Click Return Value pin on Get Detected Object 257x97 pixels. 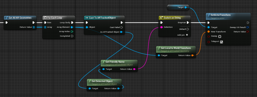click(x=118, y=89)
